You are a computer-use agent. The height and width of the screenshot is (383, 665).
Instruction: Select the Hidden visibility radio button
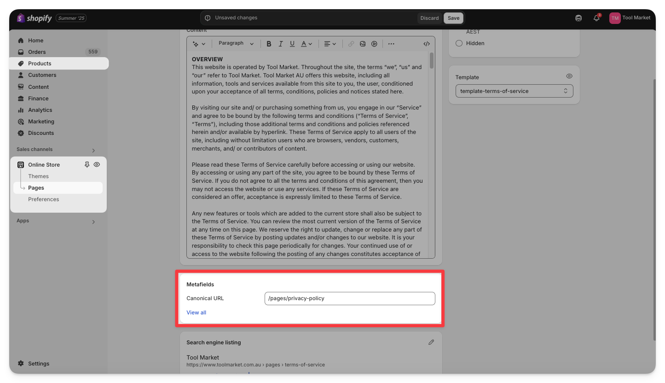click(x=459, y=43)
